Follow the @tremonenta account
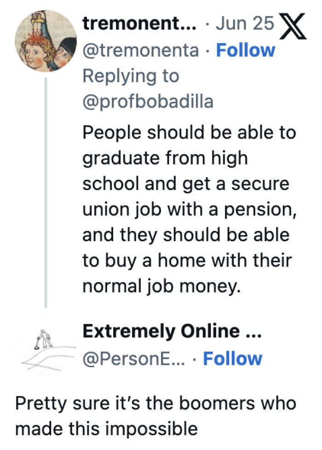The width and height of the screenshot is (322, 450). [x=247, y=50]
